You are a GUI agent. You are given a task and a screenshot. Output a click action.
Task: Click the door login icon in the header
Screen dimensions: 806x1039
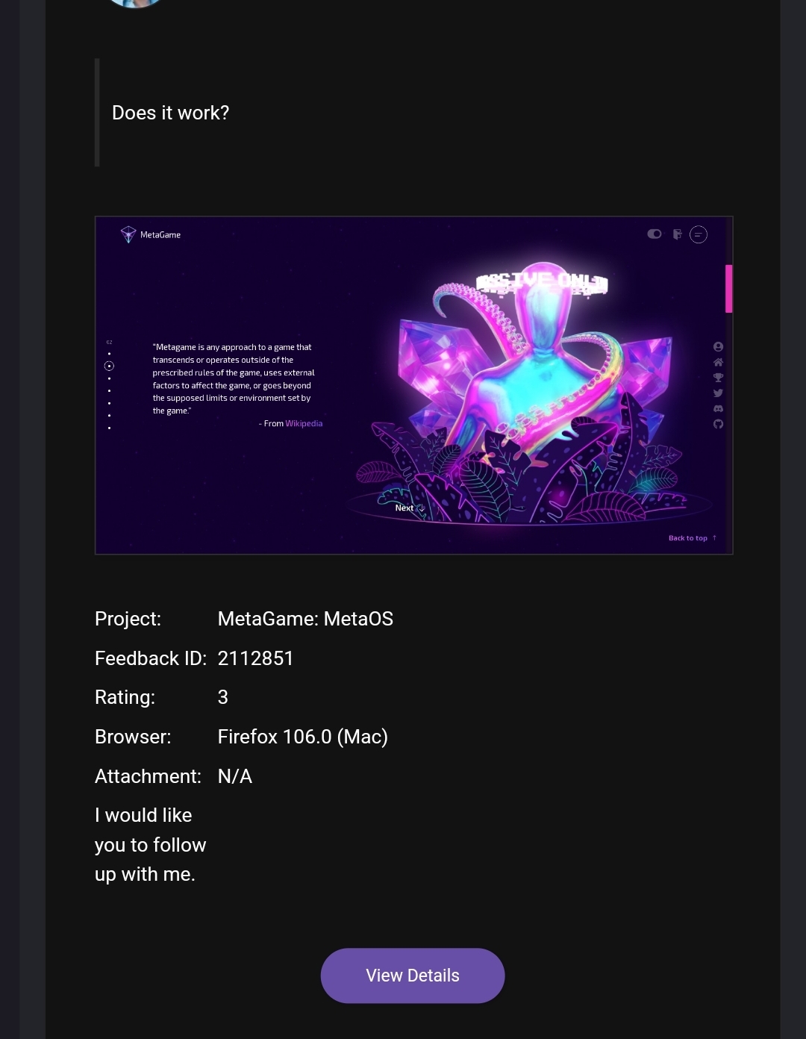(x=678, y=234)
